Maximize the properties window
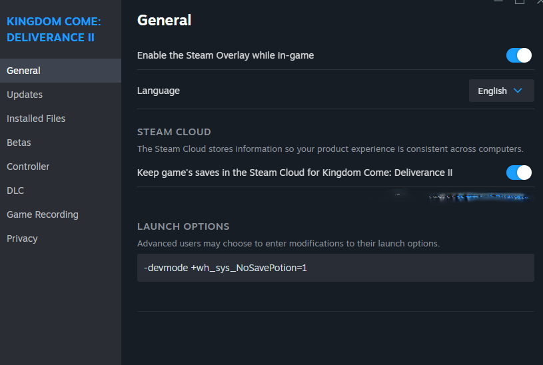Screen dimensions: 543x365 point(520,2)
